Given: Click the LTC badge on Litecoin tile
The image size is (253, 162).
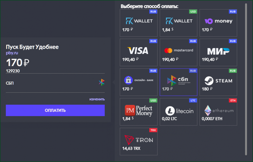Looking at the screenshot, I should pos(193,100).
